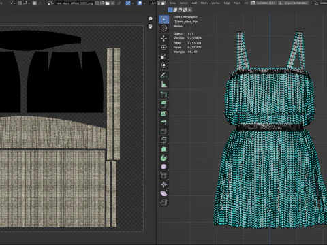Enable the Intersect selection mode icon

[x=189, y=10]
